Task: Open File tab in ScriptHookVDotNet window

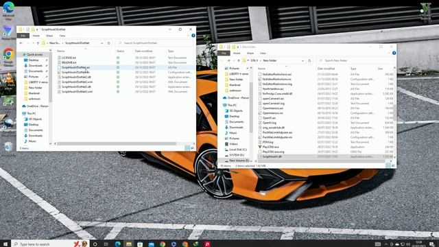Action: [x=23, y=36]
